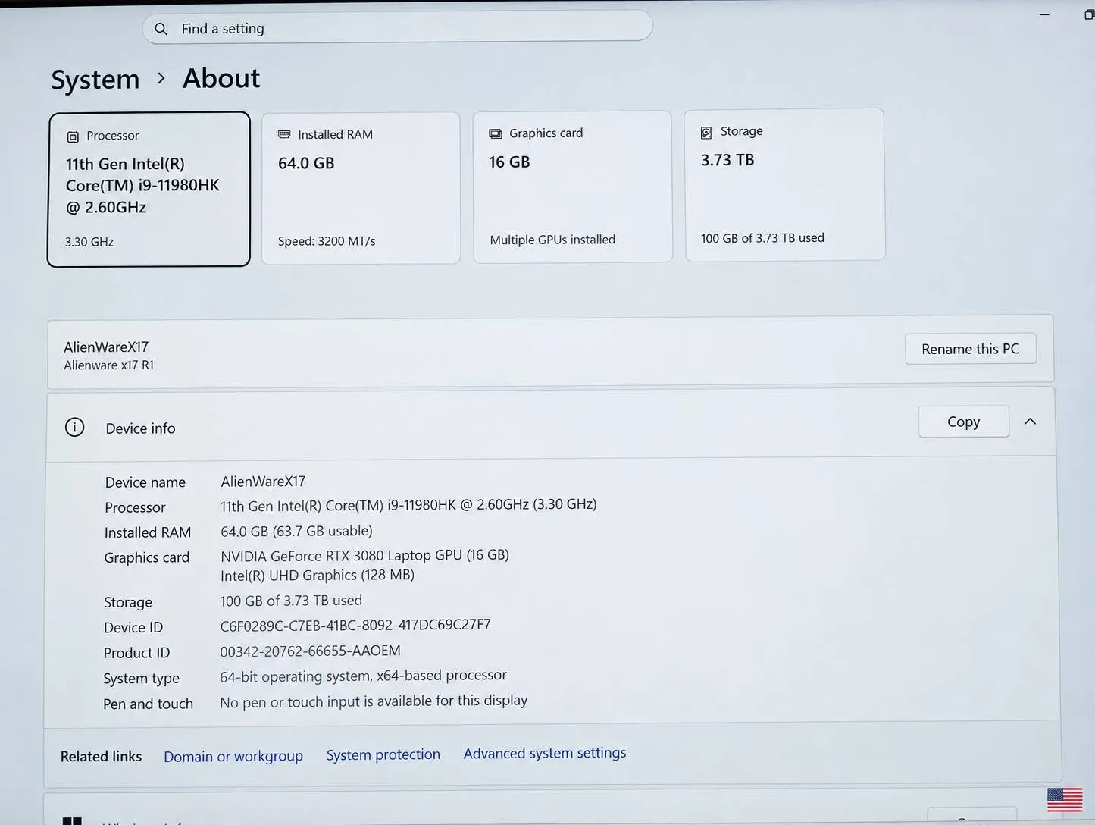Open Domain or workgroup link
Screen dimensions: 1095x825
(x=233, y=756)
